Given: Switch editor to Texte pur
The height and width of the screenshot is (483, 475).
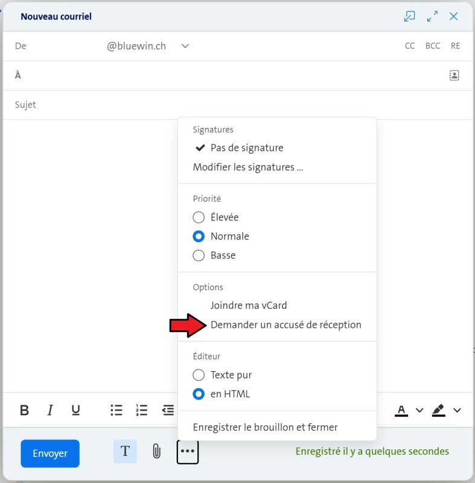Looking at the screenshot, I should [199, 375].
